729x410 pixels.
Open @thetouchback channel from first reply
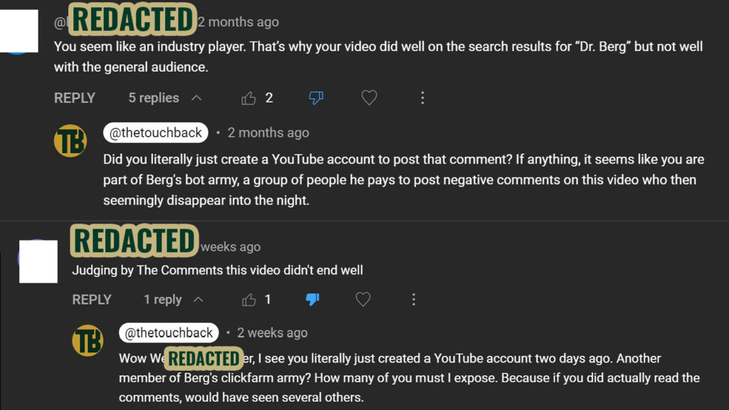[156, 132]
